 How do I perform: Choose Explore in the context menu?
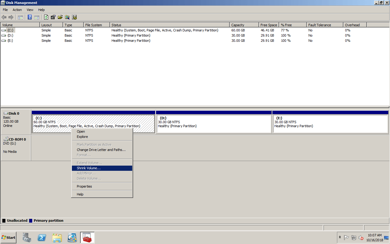coord(82,137)
